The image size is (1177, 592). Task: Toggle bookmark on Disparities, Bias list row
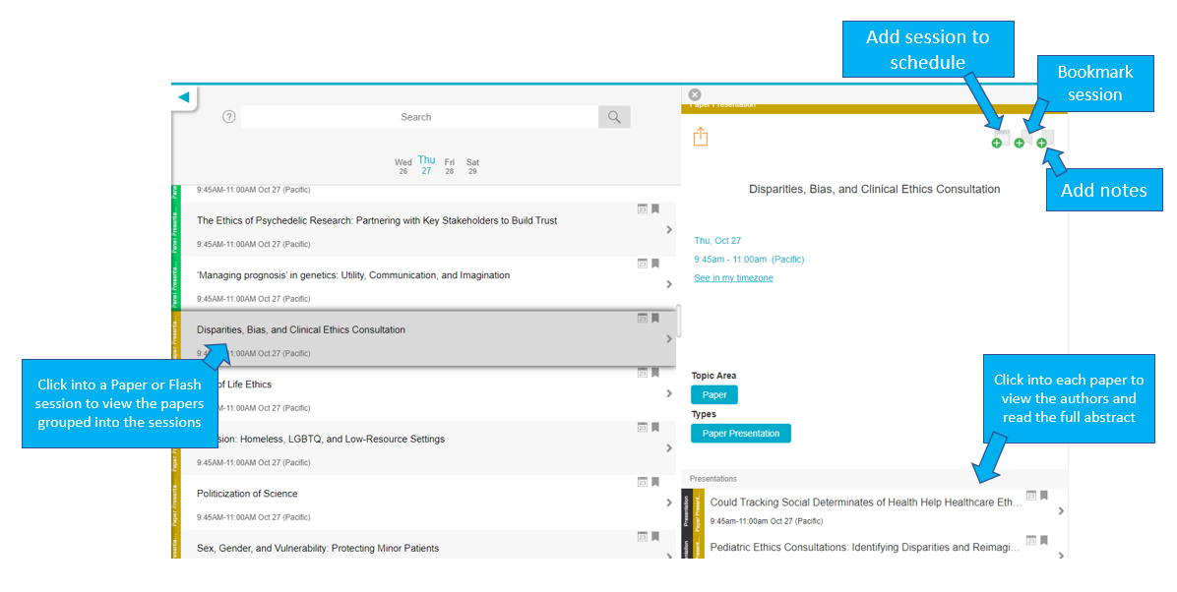[655, 319]
